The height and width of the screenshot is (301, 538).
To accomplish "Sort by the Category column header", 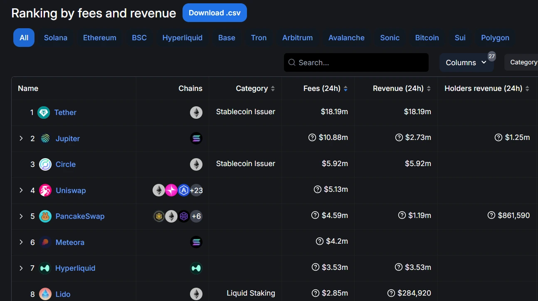I will point(255,88).
